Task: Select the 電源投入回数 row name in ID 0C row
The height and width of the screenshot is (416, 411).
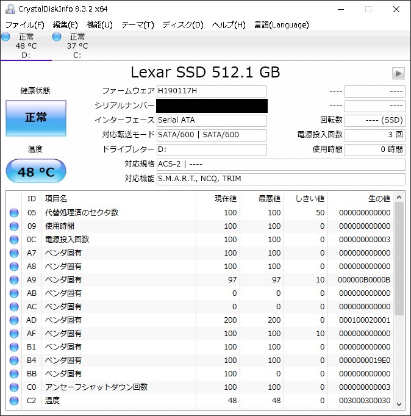Action: (67, 240)
